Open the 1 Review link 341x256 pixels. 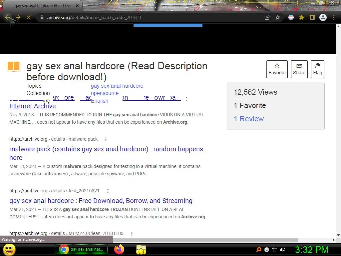(x=249, y=119)
